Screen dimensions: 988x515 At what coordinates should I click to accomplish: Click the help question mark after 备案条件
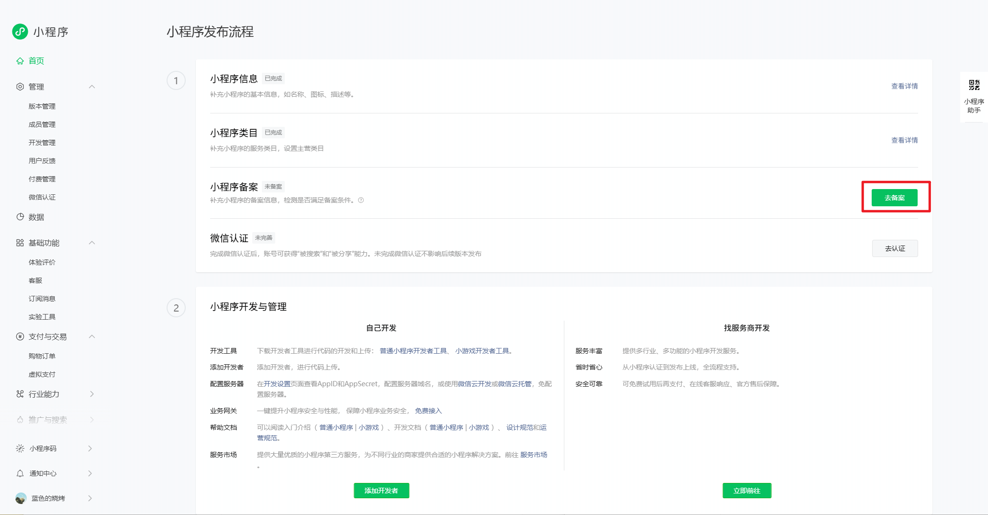pyautogui.click(x=361, y=200)
